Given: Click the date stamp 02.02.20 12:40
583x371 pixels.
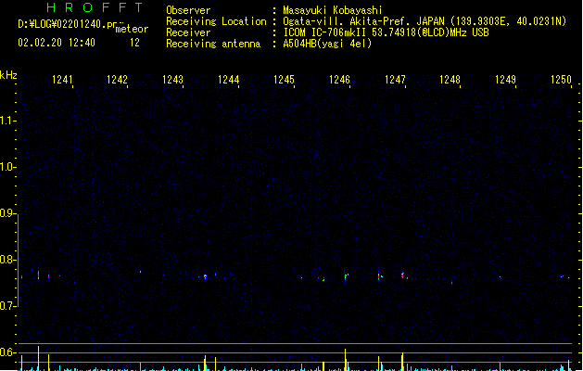Looking at the screenshot, I should tap(57, 43).
